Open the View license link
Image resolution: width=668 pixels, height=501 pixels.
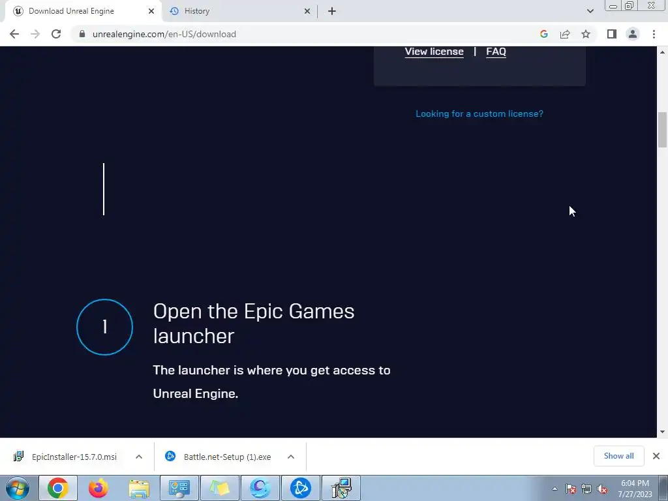pyautogui.click(x=434, y=52)
